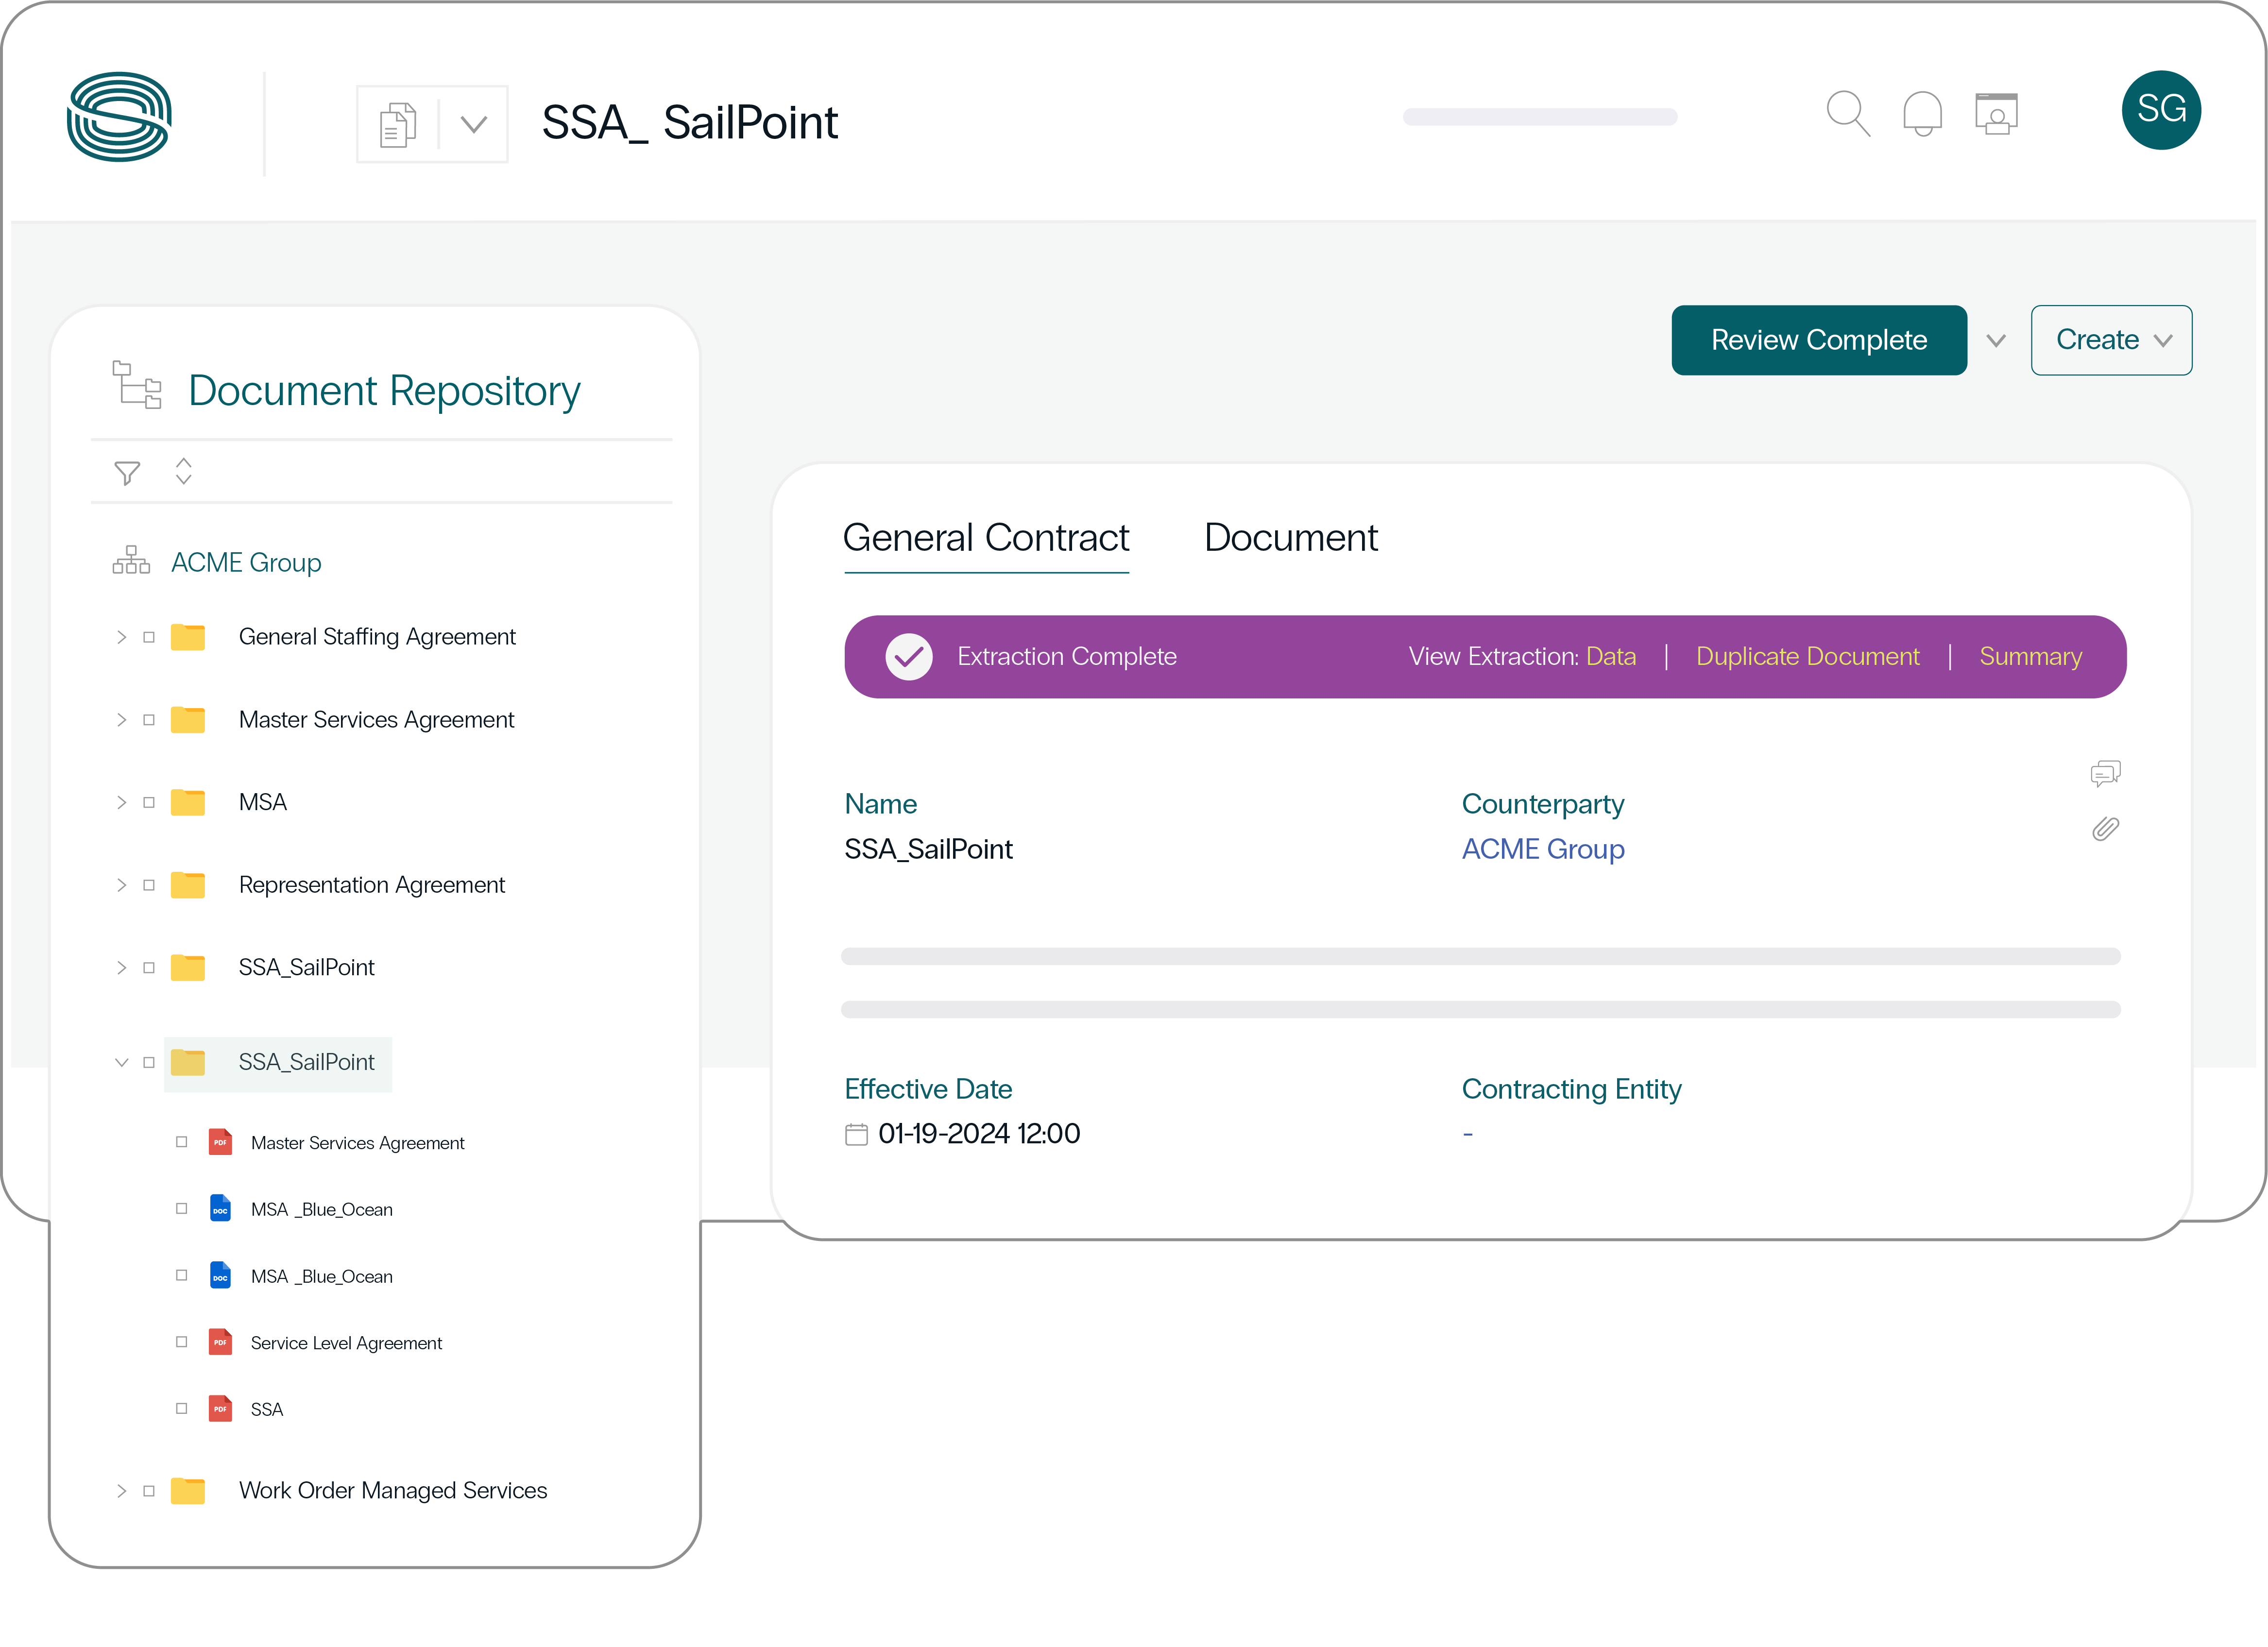Tick the Representation Agreement checkbox
The width and height of the screenshot is (2268, 1647).
click(149, 885)
